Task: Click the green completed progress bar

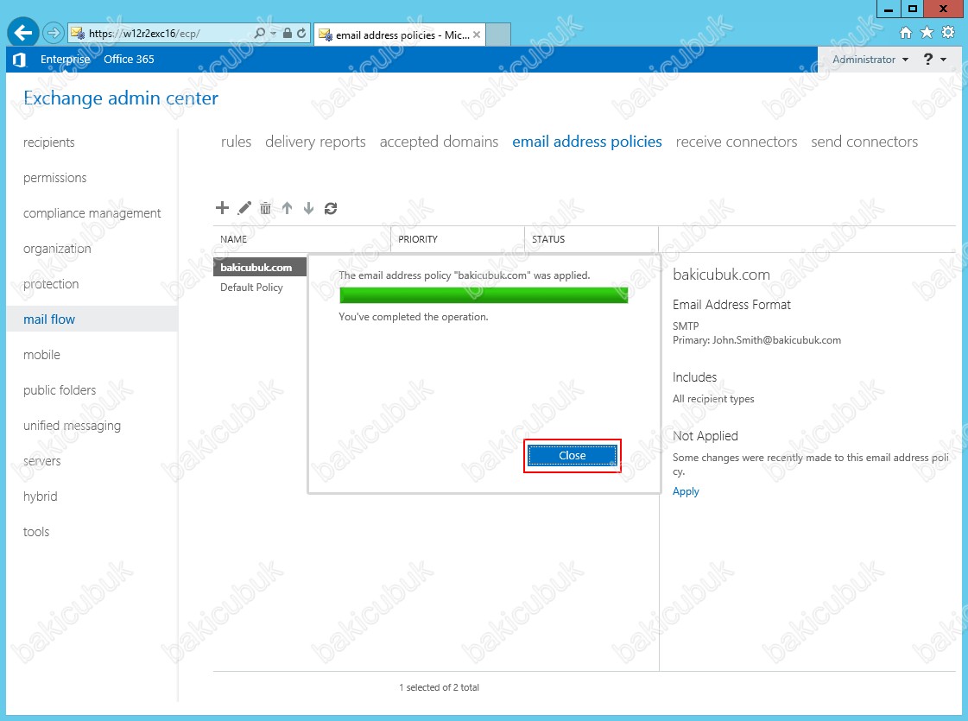Action: click(x=484, y=295)
